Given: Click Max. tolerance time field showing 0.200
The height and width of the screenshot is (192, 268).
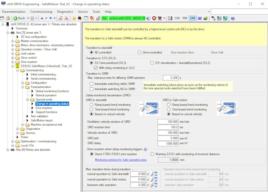Looking at the screenshot, I should pos(171,78).
